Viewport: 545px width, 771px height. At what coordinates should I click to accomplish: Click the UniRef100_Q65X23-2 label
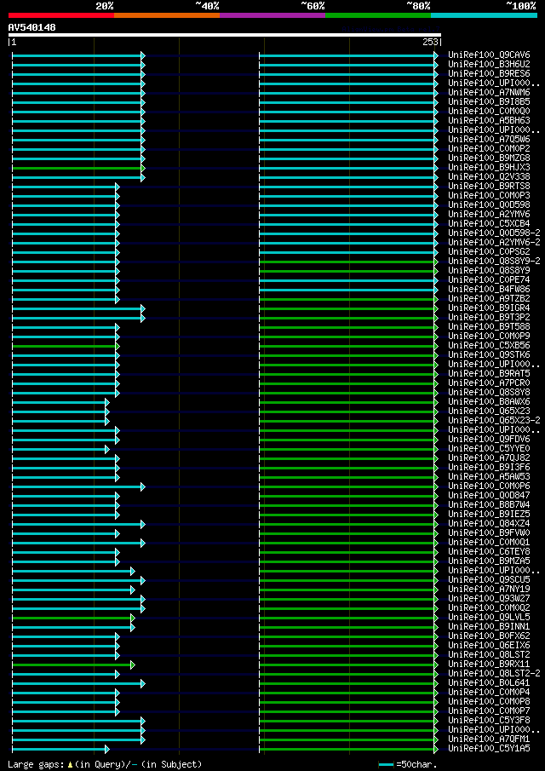[x=494, y=420]
